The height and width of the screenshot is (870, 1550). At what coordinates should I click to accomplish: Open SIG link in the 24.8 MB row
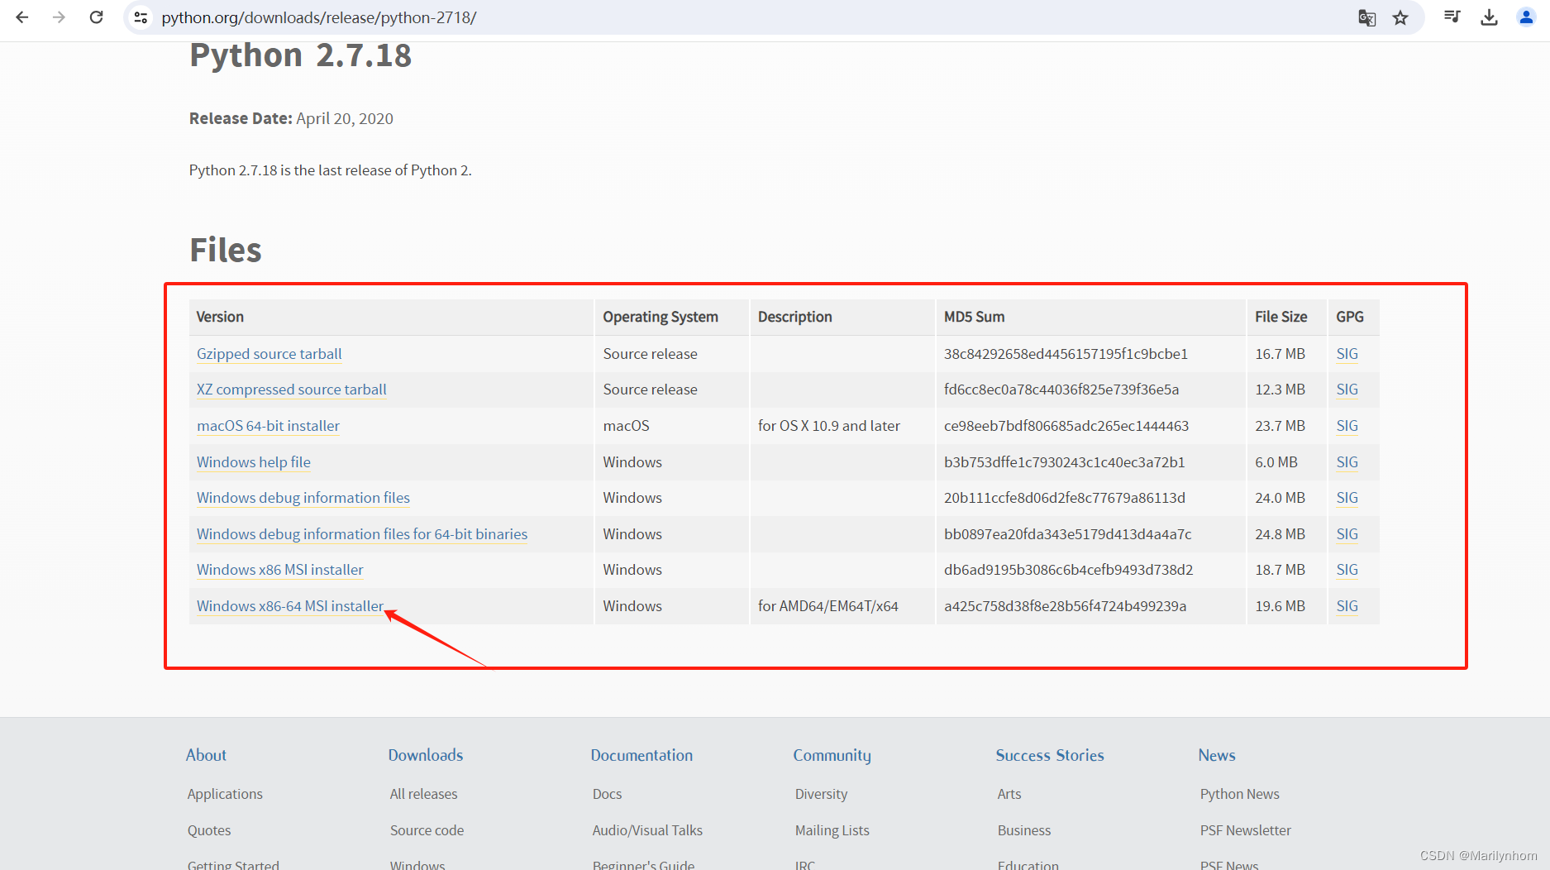click(x=1347, y=534)
